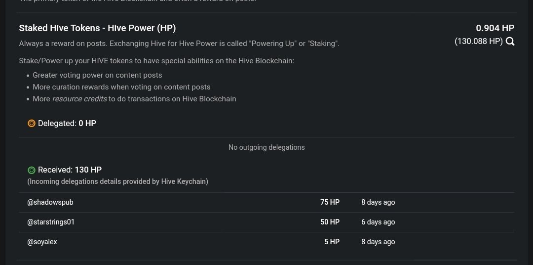Image resolution: width=533 pixels, height=265 pixels.
Task: Click the (130.088 HP) total value
Action: click(x=479, y=42)
